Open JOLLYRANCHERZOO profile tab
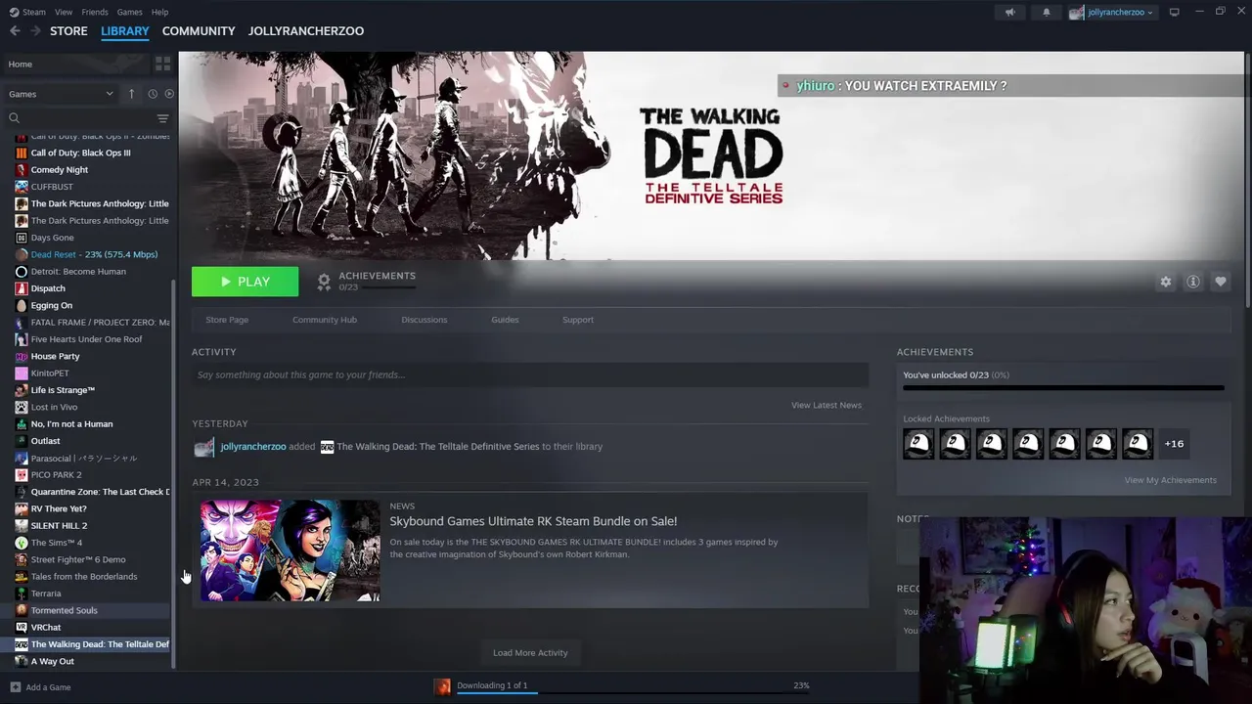Image resolution: width=1252 pixels, height=704 pixels. (306, 31)
